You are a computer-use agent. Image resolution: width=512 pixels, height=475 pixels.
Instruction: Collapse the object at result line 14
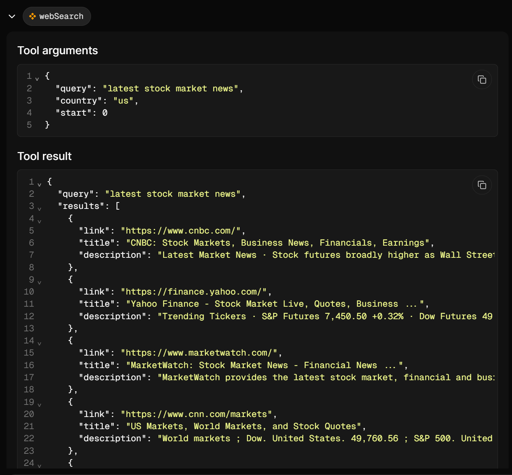39,343
